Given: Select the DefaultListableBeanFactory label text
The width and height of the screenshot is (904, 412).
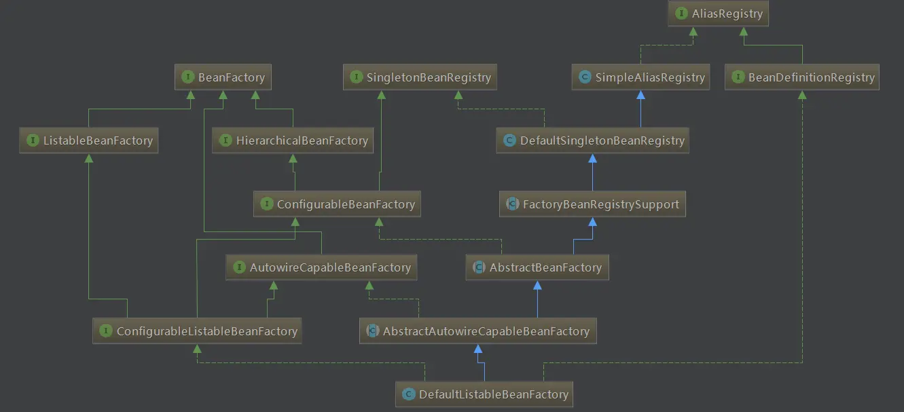Looking at the screenshot, I should coord(494,394).
